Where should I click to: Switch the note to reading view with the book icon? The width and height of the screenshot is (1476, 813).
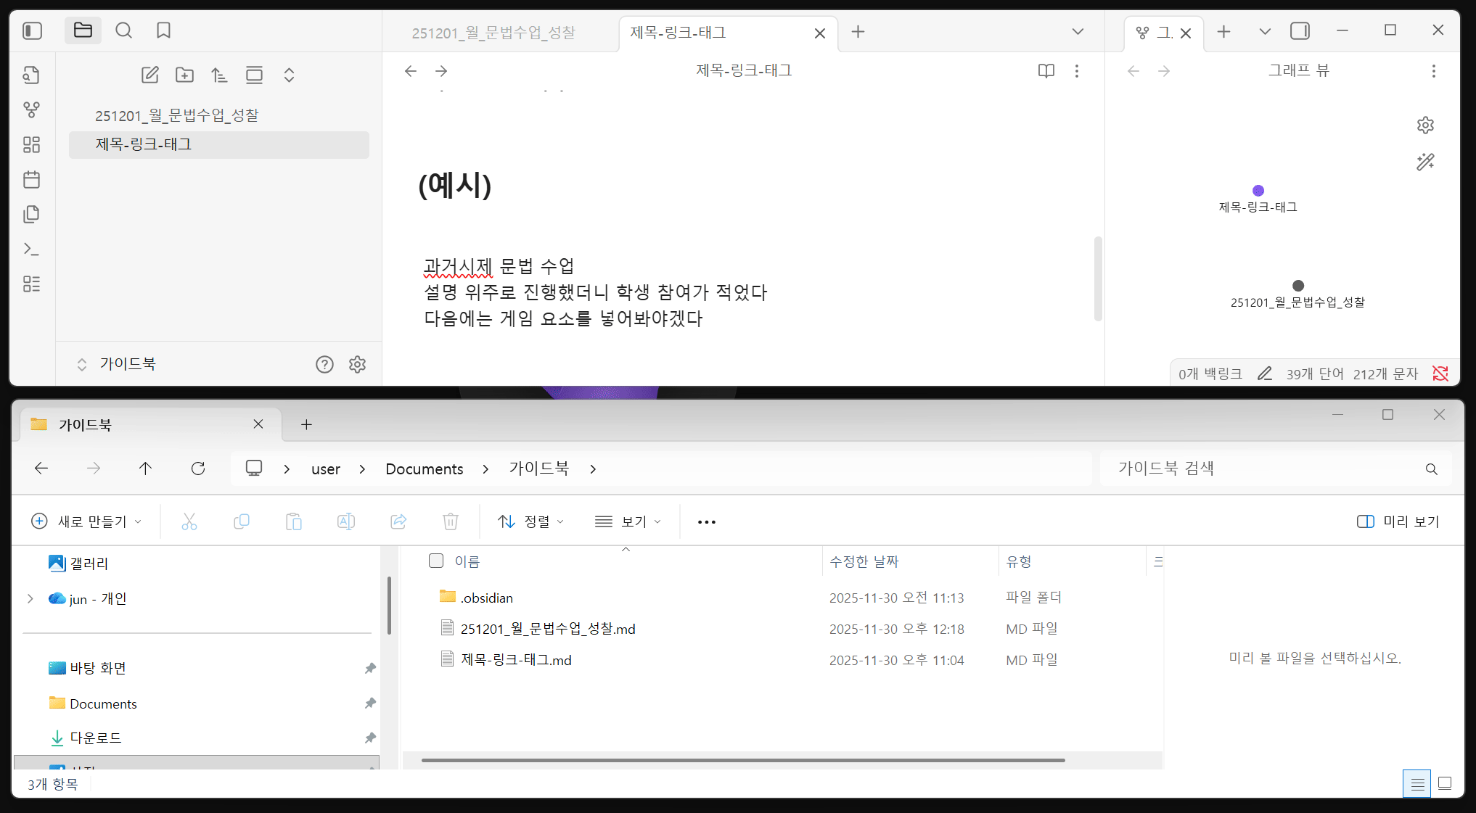[x=1046, y=70]
